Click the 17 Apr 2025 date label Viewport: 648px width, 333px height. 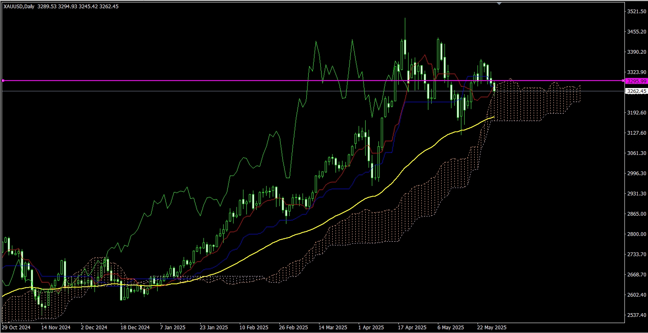[x=412, y=328]
